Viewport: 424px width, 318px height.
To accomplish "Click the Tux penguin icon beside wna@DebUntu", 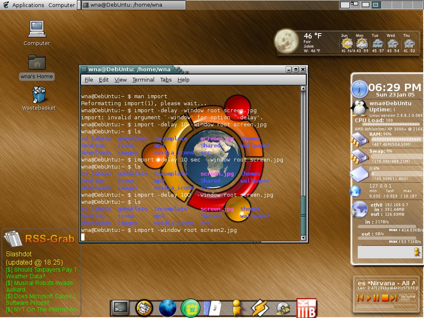I will pos(359,108).
